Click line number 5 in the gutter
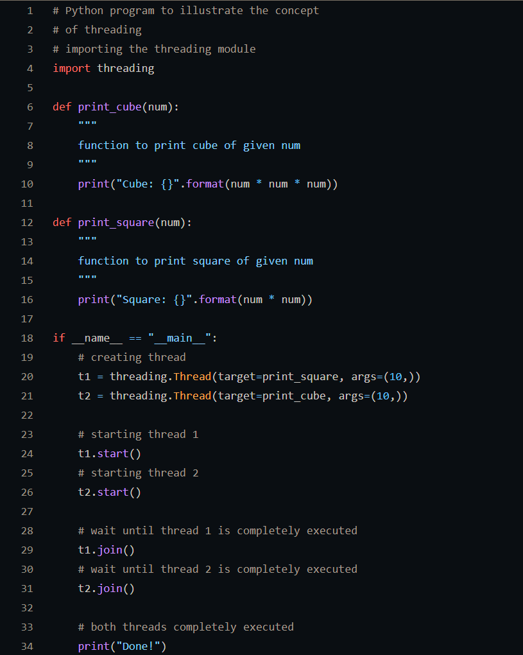523x655 pixels. point(30,88)
